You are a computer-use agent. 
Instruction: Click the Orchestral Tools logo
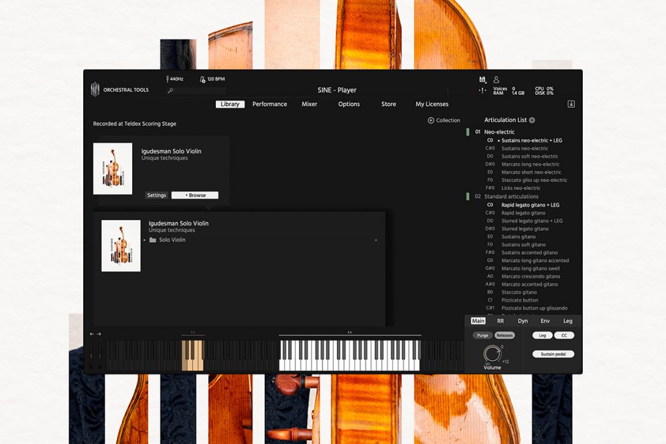[x=120, y=90]
